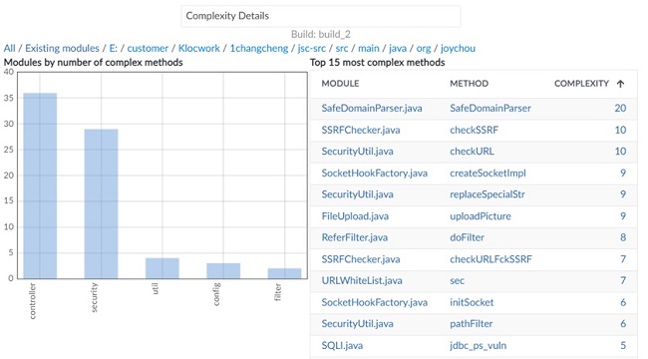Open the Existing modules breadcrumb

click(62, 49)
